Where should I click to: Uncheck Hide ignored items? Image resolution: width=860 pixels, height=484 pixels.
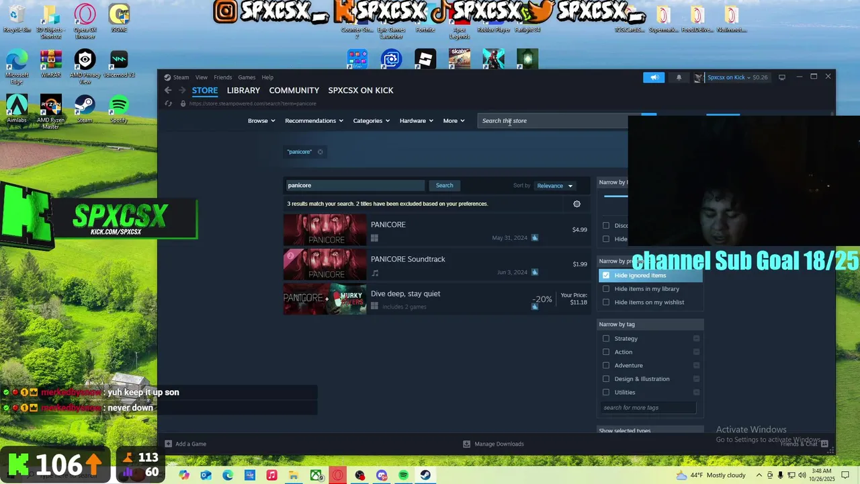(606, 275)
